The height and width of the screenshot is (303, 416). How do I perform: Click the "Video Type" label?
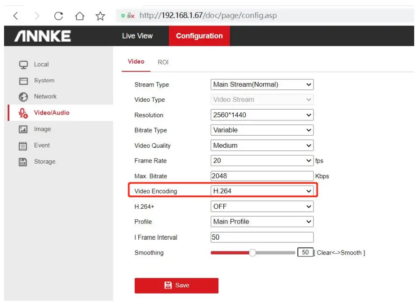pos(150,100)
